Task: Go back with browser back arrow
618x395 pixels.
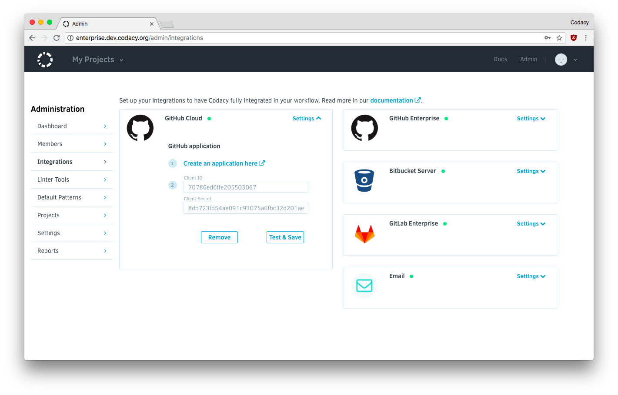Action: click(32, 38)
